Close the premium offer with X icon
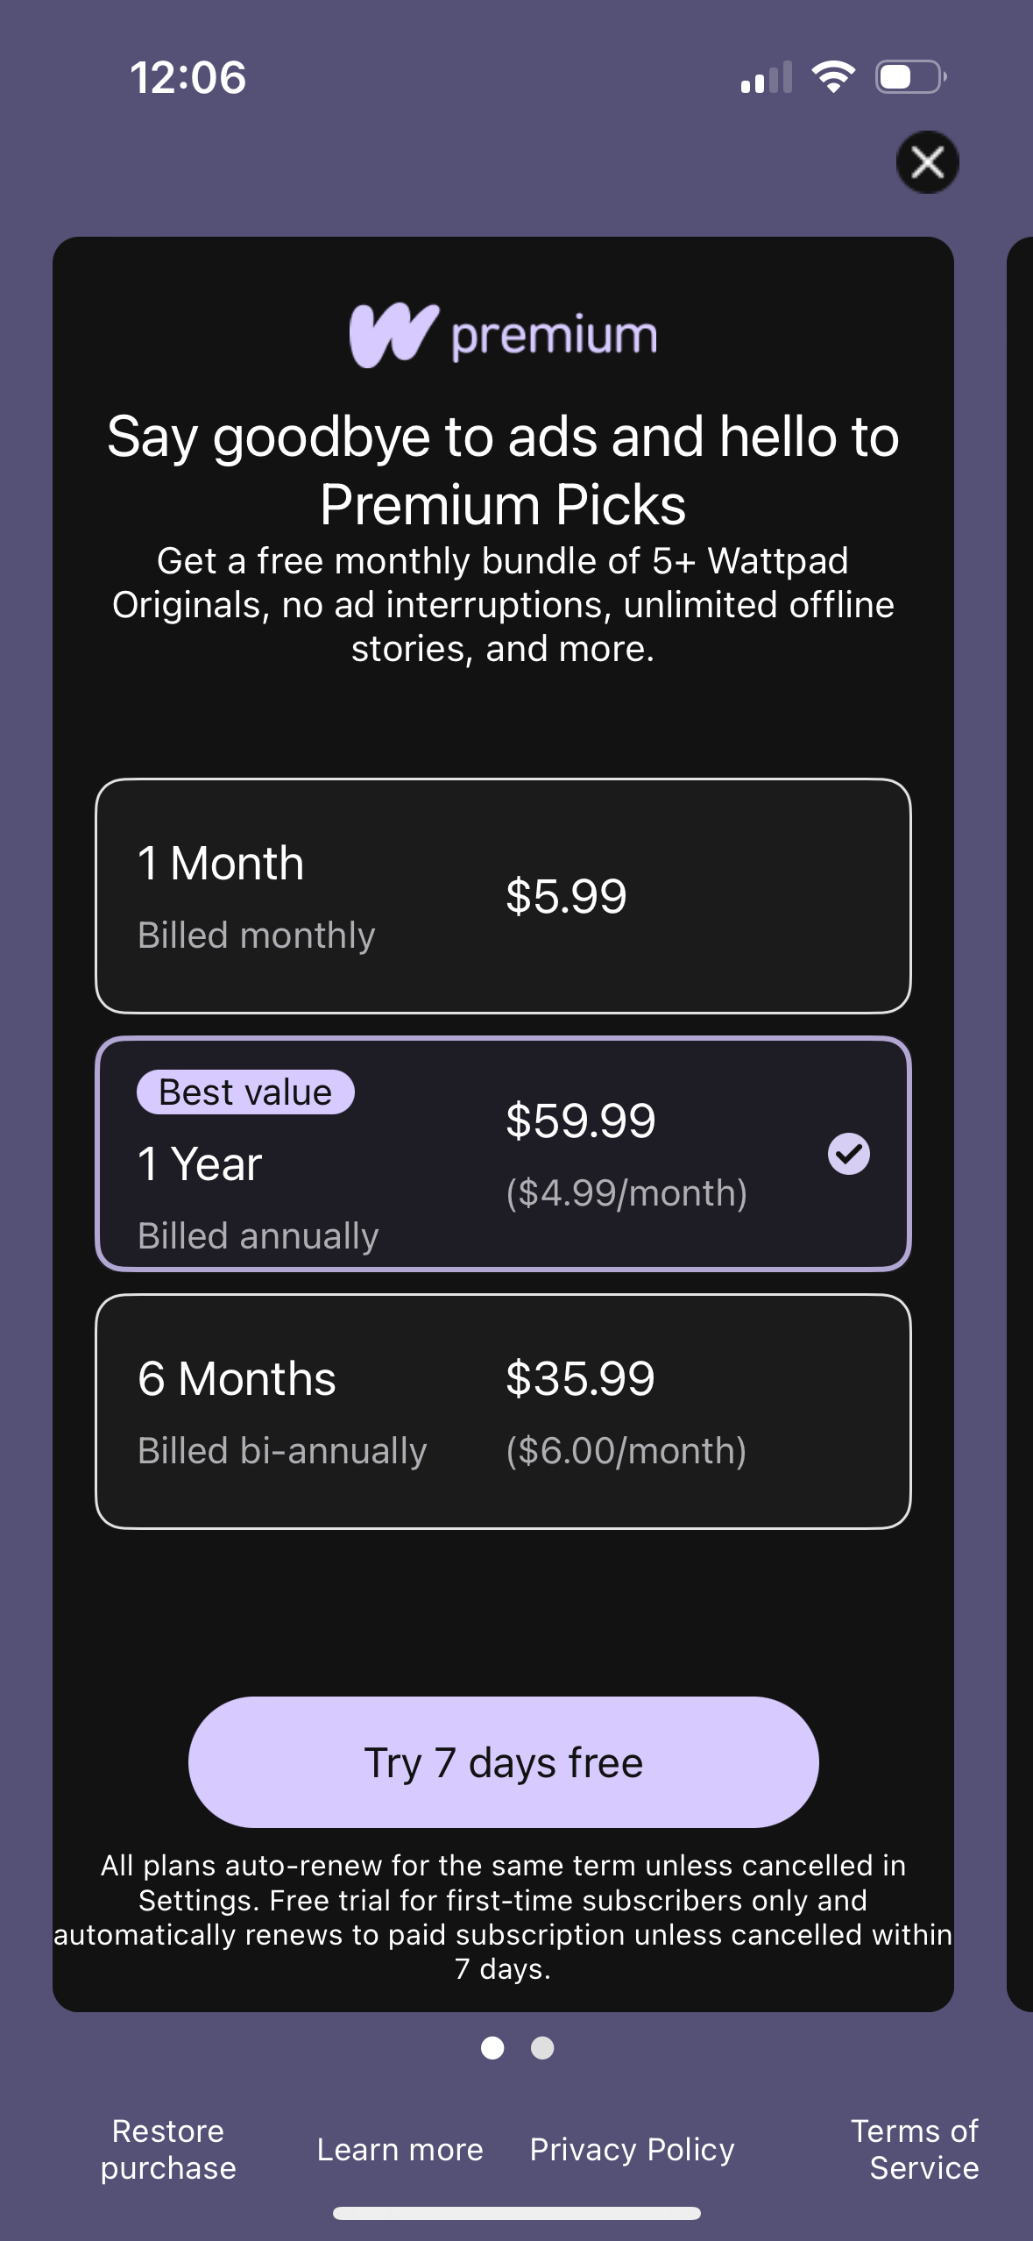 [927, 162]
